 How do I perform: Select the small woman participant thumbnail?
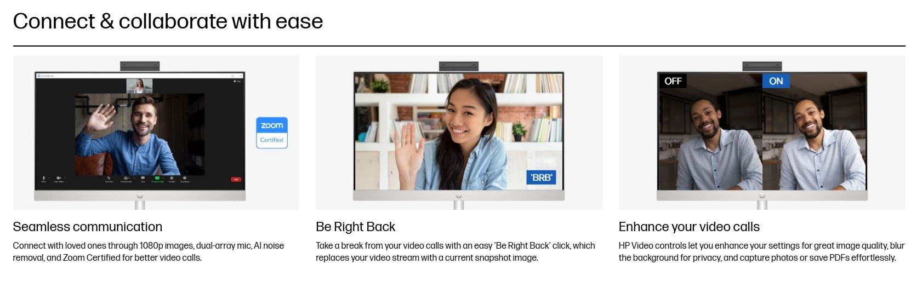point(139,85)
